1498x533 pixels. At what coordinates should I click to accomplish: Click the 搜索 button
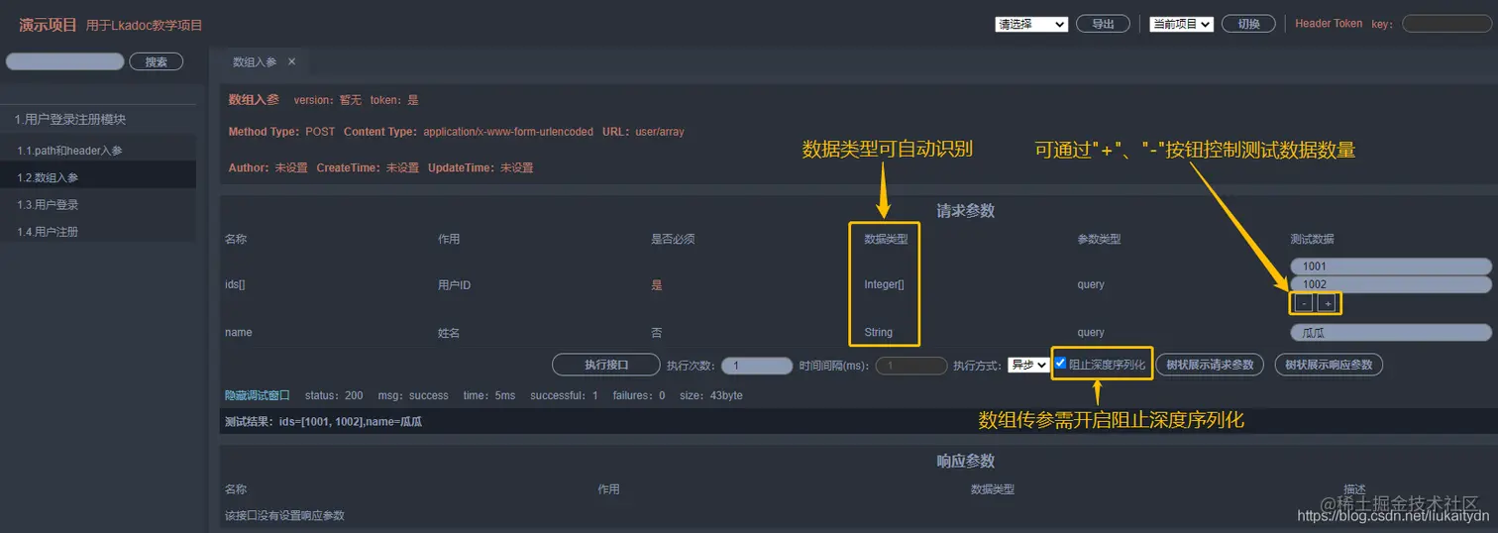[157, 61]
